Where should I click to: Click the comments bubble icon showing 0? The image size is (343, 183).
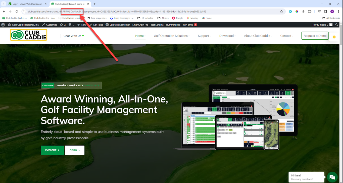(71, 25)
